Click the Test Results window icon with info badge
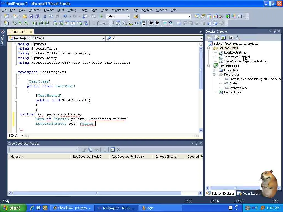 pos(86,23)
